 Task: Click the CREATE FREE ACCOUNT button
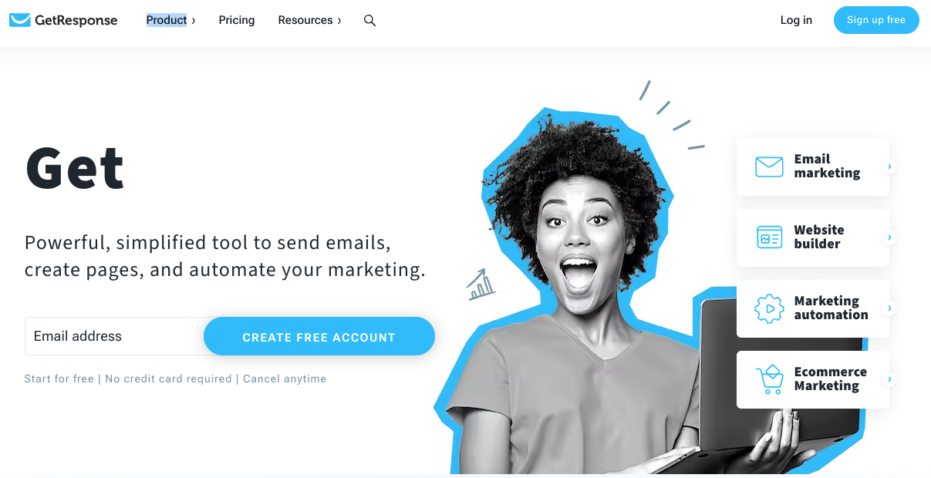coord(319,336)
